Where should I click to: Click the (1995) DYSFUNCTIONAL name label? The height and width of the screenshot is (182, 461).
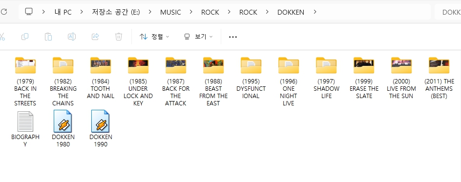tap(251, 89)
